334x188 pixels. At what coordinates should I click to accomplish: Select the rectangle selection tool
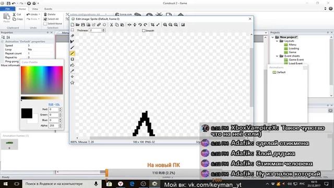click(x=73, y=30)
